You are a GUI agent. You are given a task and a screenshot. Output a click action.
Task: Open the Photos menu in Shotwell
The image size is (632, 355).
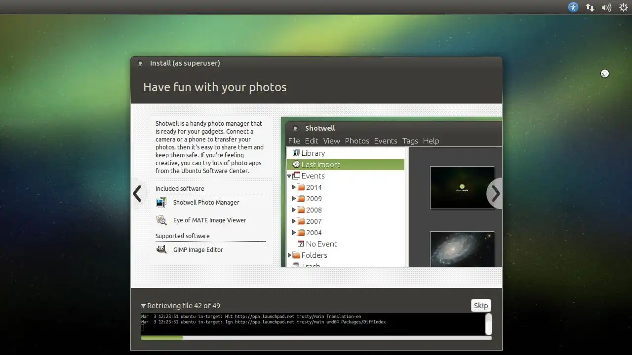pos(357,141)
